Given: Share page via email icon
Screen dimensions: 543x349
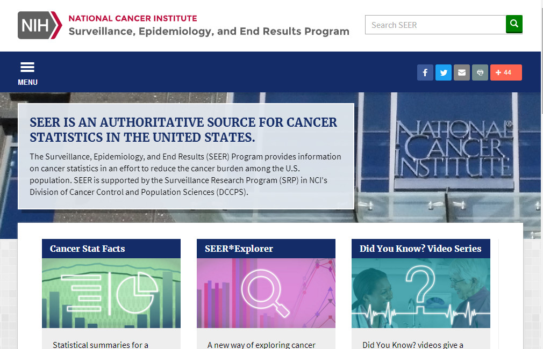Looking at the screenshot, I should tap(461, 72).
